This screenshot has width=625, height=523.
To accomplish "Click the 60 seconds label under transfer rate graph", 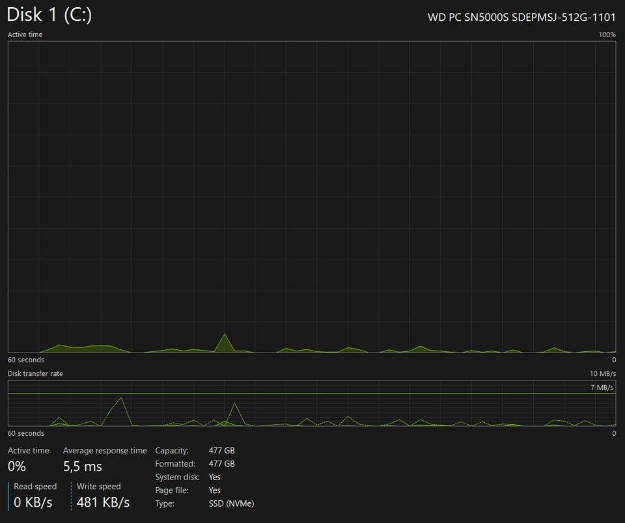I will coord(26,433).
